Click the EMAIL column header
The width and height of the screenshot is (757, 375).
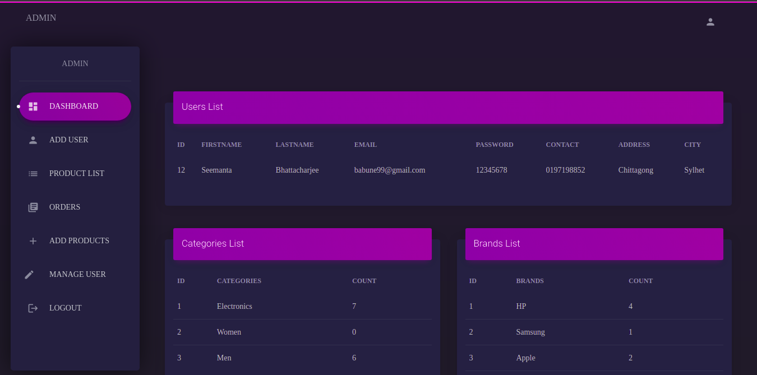click(366, 145)
